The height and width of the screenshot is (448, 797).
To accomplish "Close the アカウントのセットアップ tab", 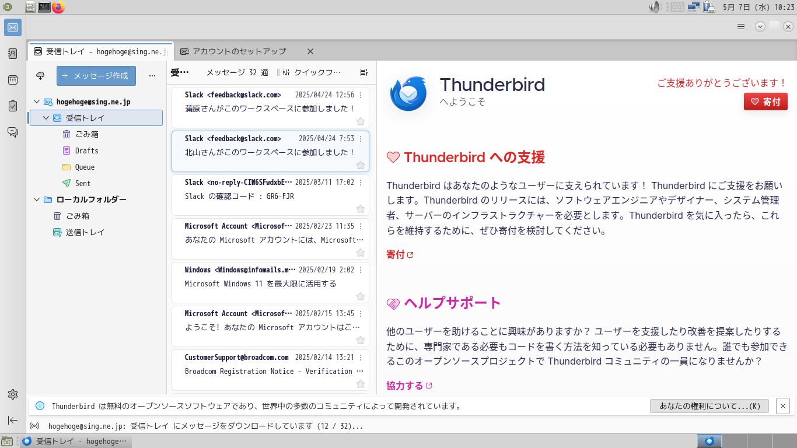I will [310, 51].
